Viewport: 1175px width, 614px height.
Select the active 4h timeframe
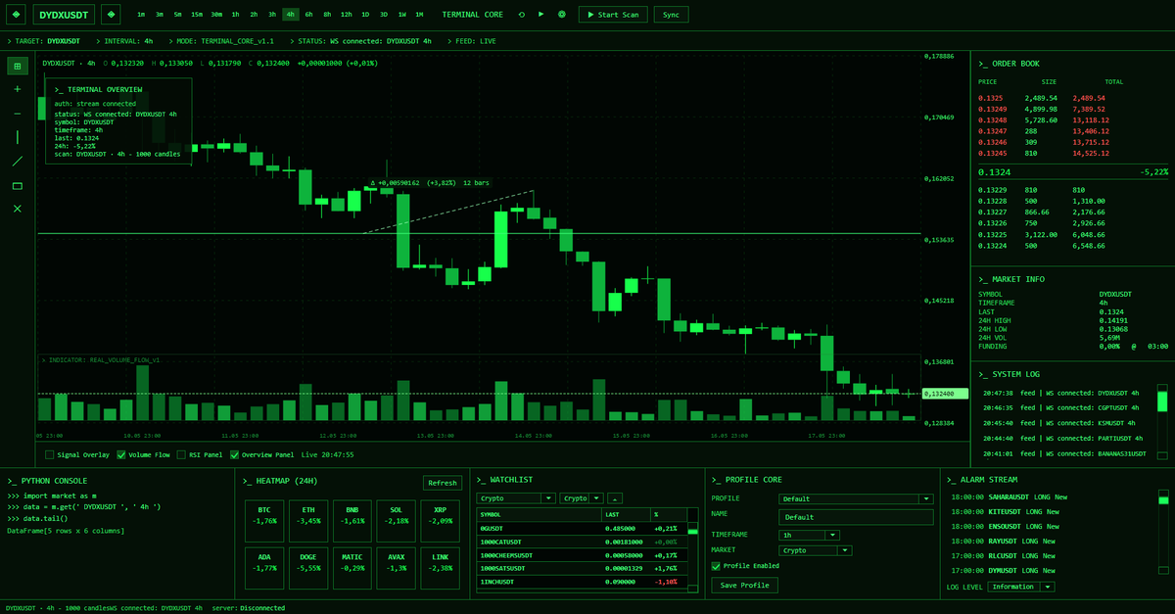pos(291,15)
